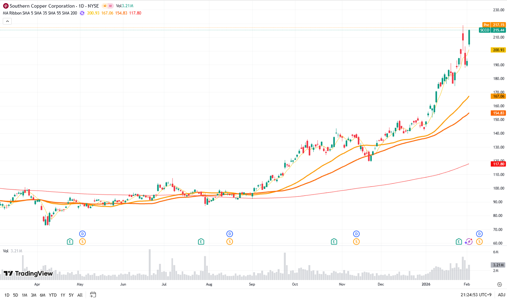The image size is (507, 299).
Task: Open the split S marker in mid-August
Action: (230, 242)
